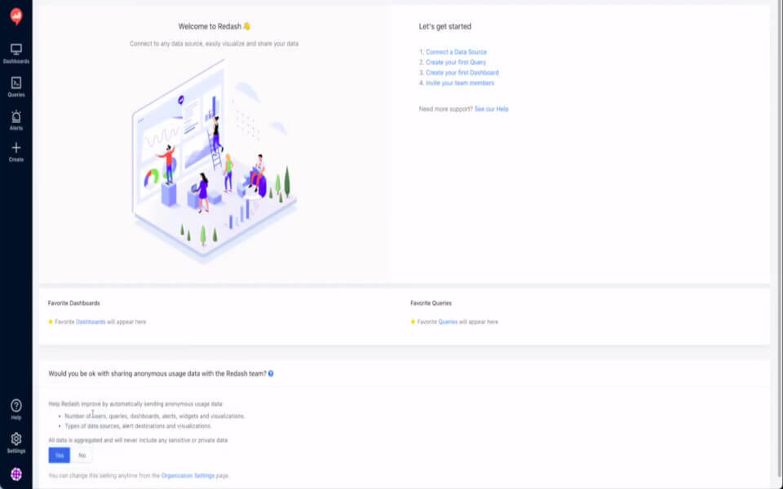Viewport: 783px width, 489px height.
Task: Click the blue help icon beside usage data question
Action: [271, 373]
